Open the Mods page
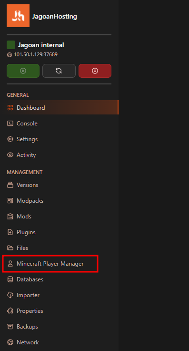Image resolution: width=189 pixels, height=351 pixels. (24, 217)
